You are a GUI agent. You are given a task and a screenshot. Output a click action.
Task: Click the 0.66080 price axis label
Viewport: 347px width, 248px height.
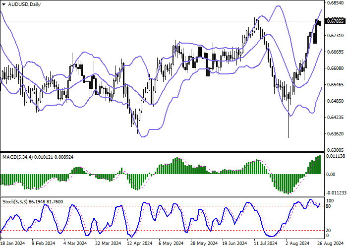pyautogui.click(x=335, y=68)
